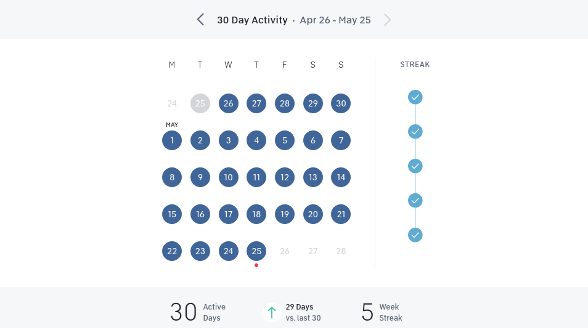Select May 9 on the calendar
This screenshot has height=328, width=588.
(200, 177)
